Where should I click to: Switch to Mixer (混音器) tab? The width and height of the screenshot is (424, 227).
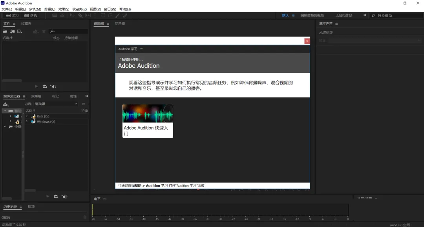(120, 23)
